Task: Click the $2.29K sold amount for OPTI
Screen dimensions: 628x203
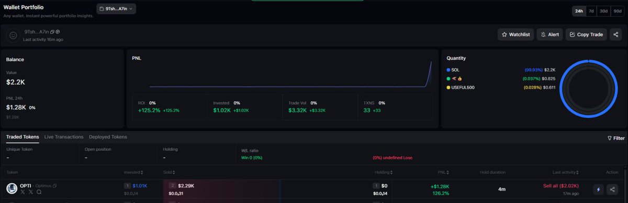Action: click(186, 186)
